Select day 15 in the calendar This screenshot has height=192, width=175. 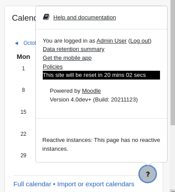point(23,112)
